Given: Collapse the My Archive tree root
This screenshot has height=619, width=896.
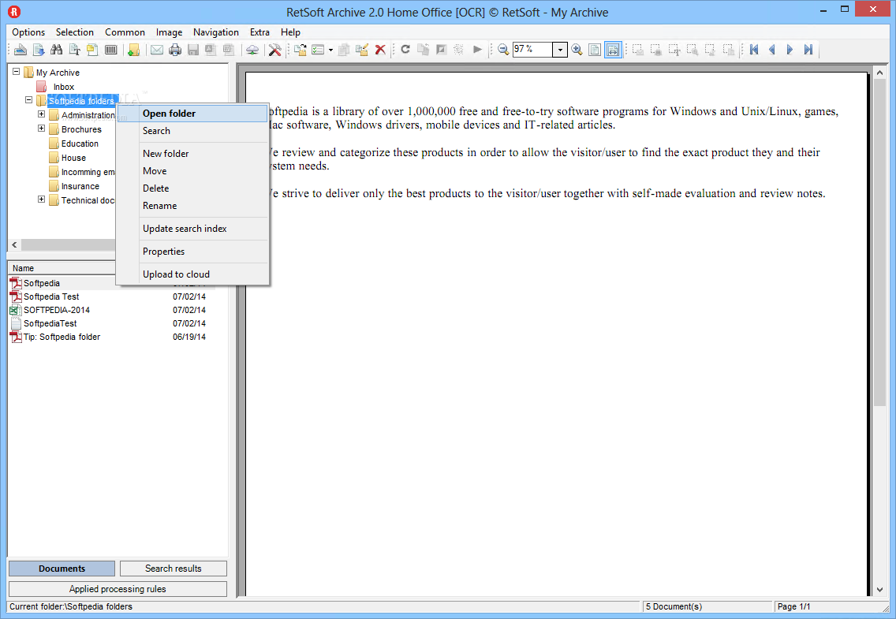Looking at the screenshot, I should pos(16,72).
